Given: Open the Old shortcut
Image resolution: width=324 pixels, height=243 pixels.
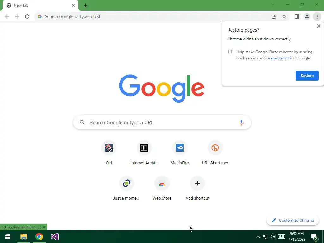Looking at the screenshot, I should pos(109,152).
